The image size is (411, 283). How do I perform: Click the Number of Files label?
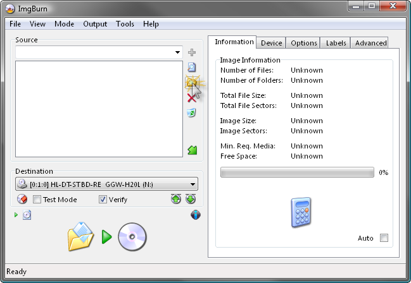246,70
